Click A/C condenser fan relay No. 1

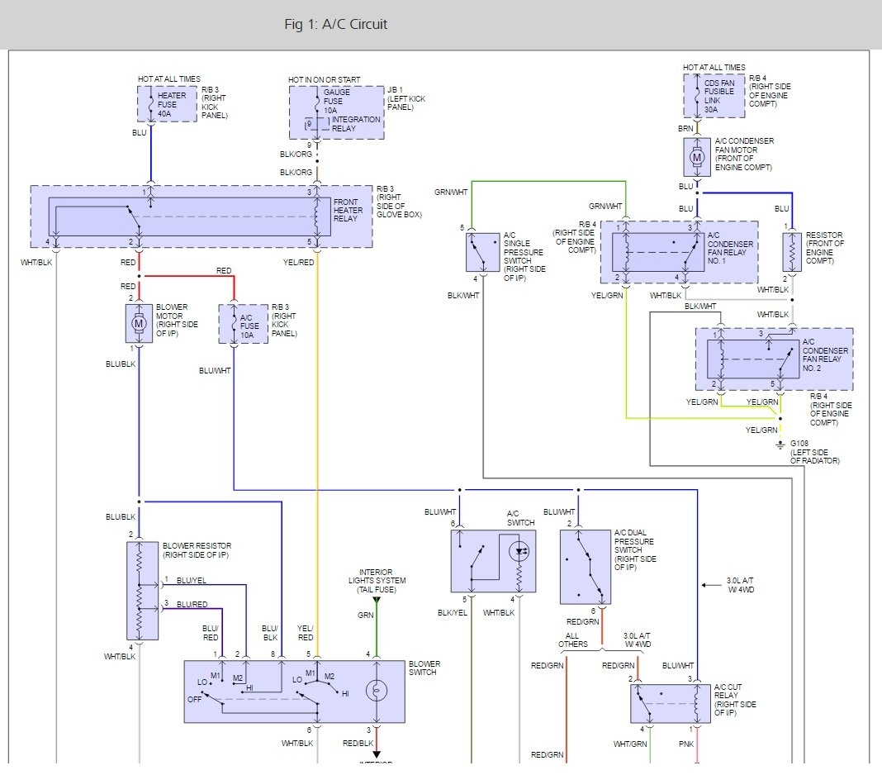[679, 252]
